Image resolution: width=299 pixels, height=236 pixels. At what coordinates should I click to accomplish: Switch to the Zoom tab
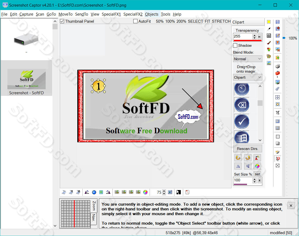click(x=94, y=206)
